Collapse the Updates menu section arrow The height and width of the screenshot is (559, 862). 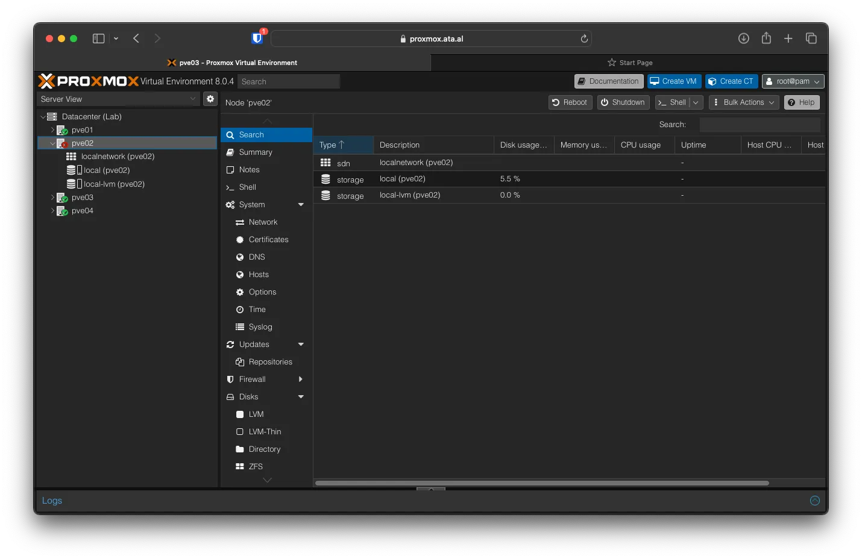pyautogui.click(x=301, y=345)
